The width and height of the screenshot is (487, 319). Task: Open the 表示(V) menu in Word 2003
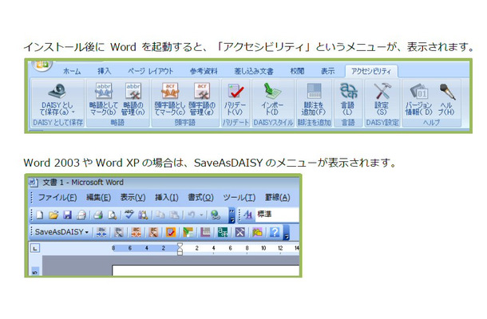pyautogui.click(x=133, y=197)
